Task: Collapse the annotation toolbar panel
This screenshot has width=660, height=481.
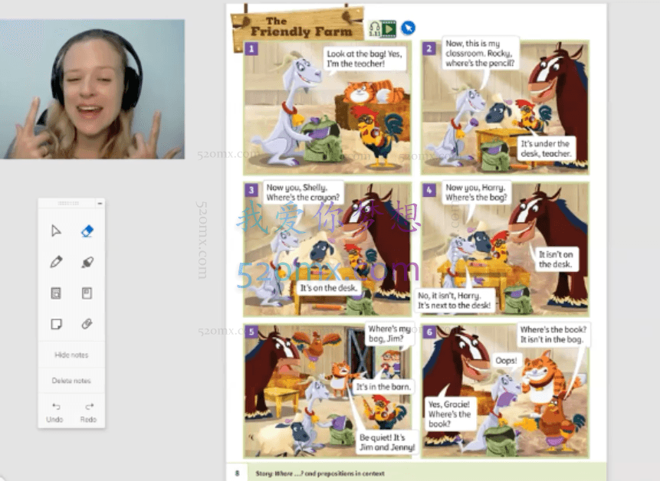Action: [100, 203]
